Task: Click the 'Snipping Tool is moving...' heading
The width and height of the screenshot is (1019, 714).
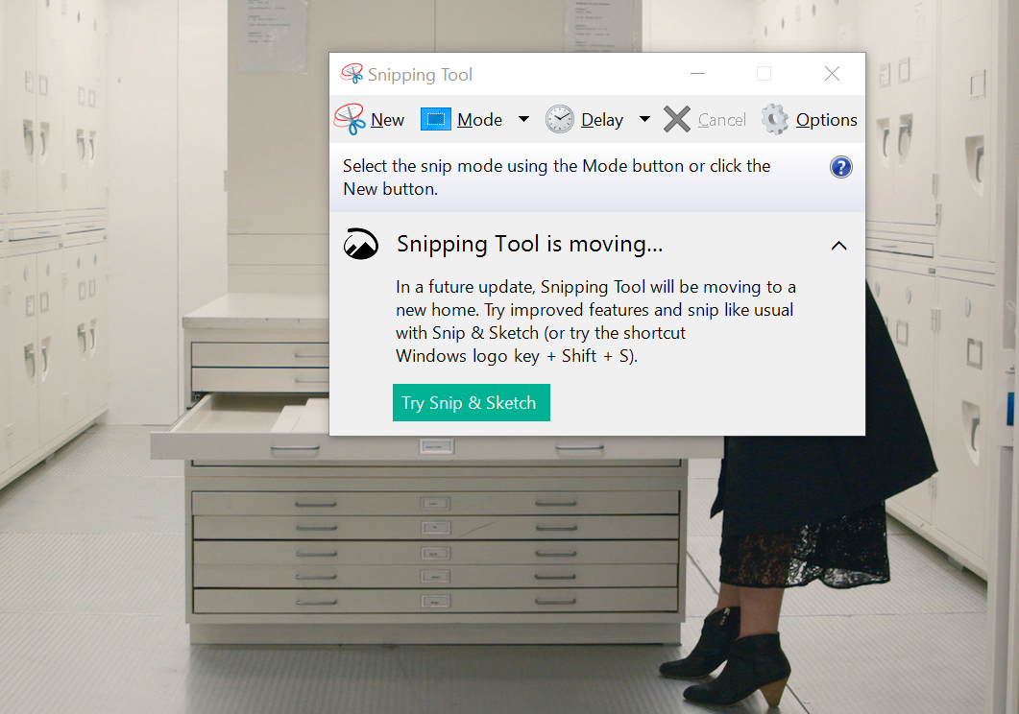Action: point(529,244)
